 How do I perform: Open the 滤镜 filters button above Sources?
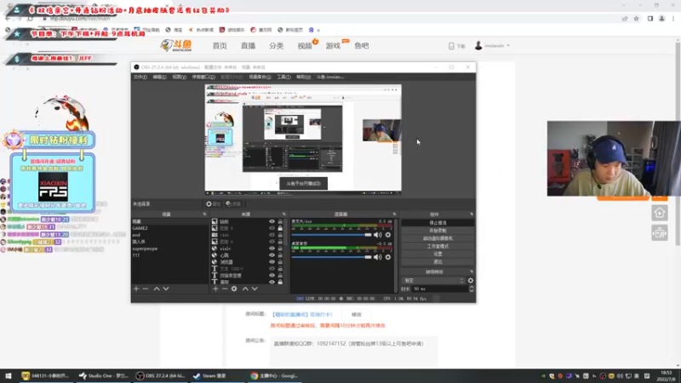(233, 203)
